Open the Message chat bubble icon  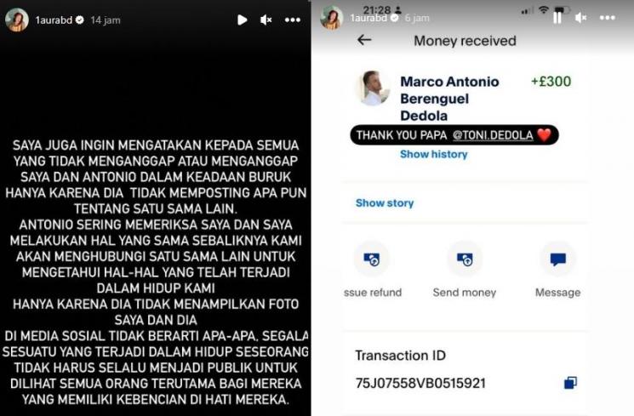coord(558,259)
